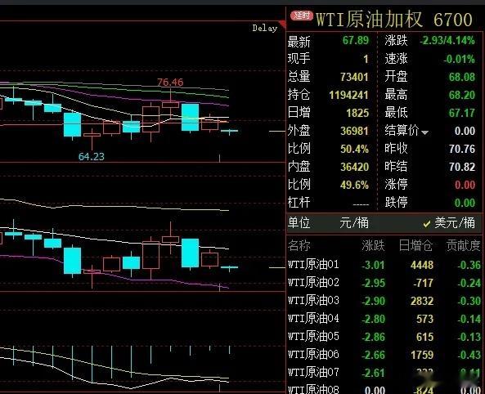Viewport: 485px width, 394px height.
Task: Click the 6700 contract code in the title
Action: click(453, 20)
